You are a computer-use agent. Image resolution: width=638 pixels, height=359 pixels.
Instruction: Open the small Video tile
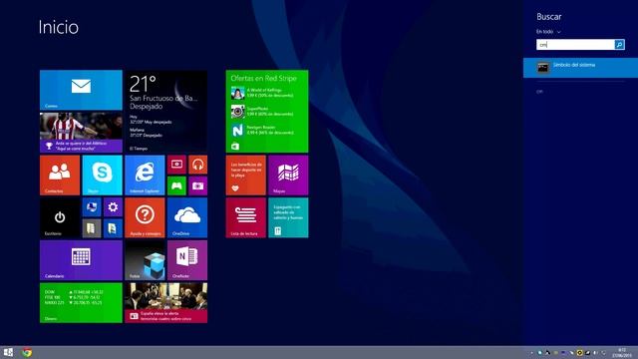click(176, 165)
